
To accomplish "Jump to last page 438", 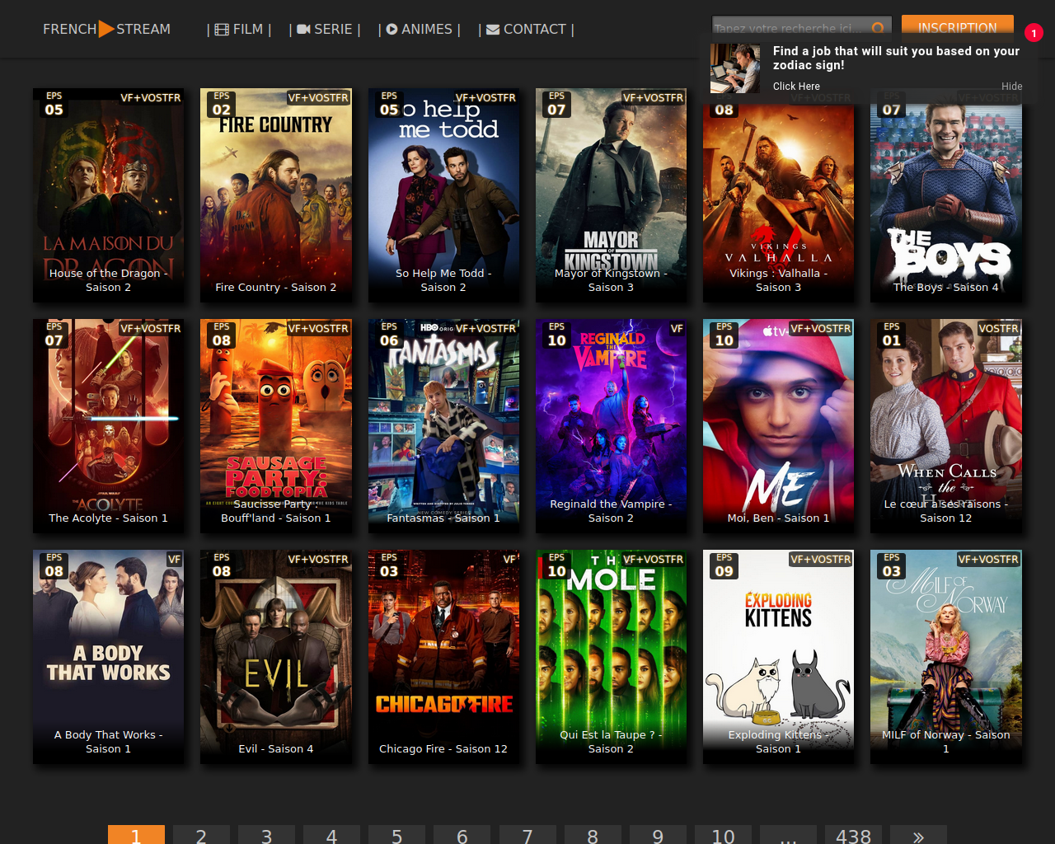I will (x=853, y=835).
